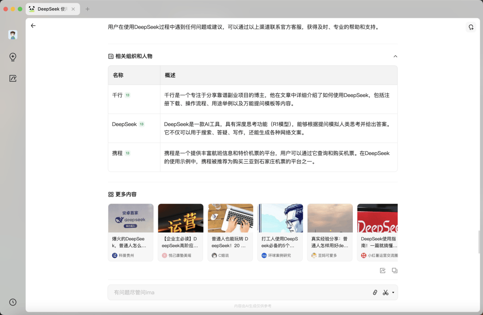
Task: Open the lightbulb ideas icon in sidebar
Action: point(13,57)
